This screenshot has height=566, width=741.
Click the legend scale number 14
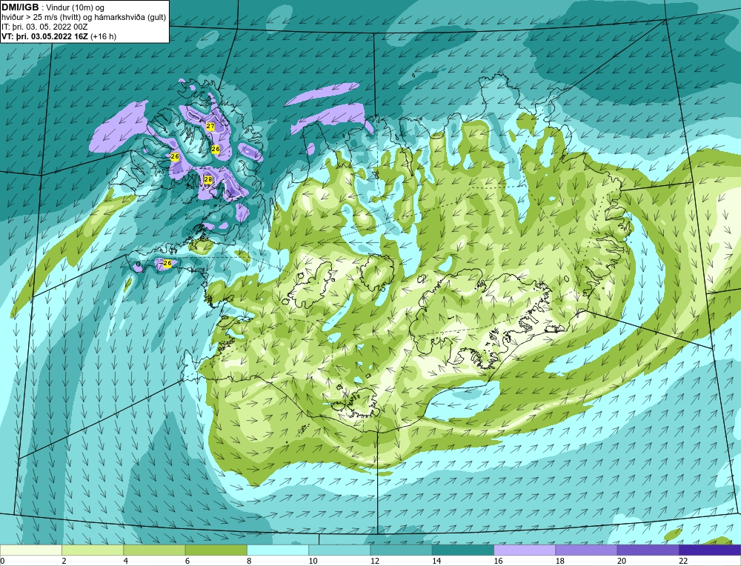pos(436,561)
